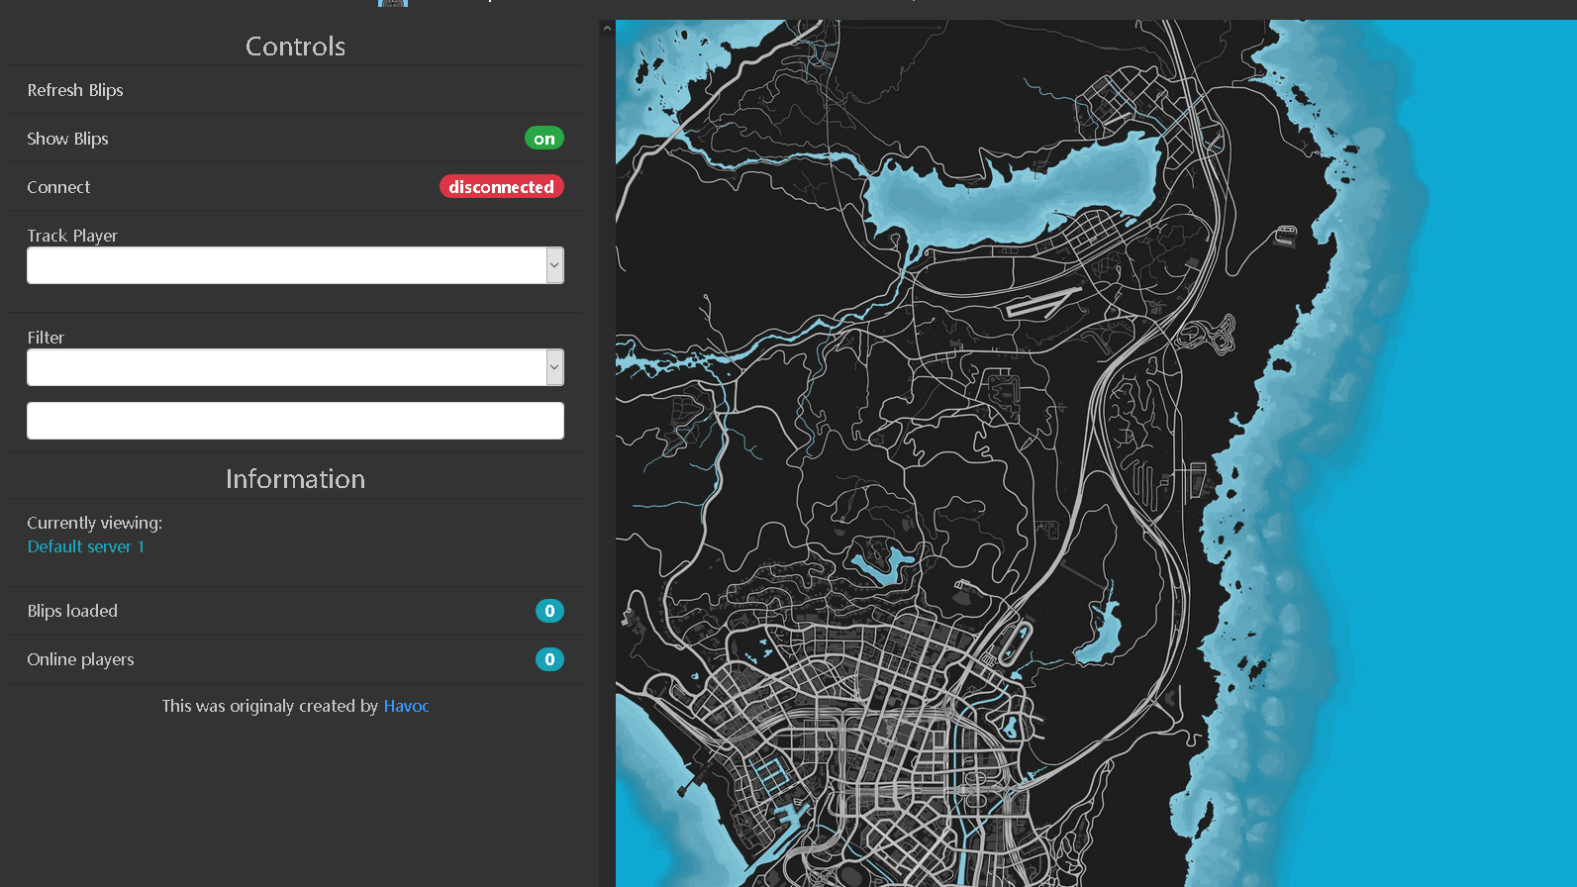This screenshot has height=887, width=1577.
Task: Toggle the disconnected connection badge
Action: [x=502, y=187]
